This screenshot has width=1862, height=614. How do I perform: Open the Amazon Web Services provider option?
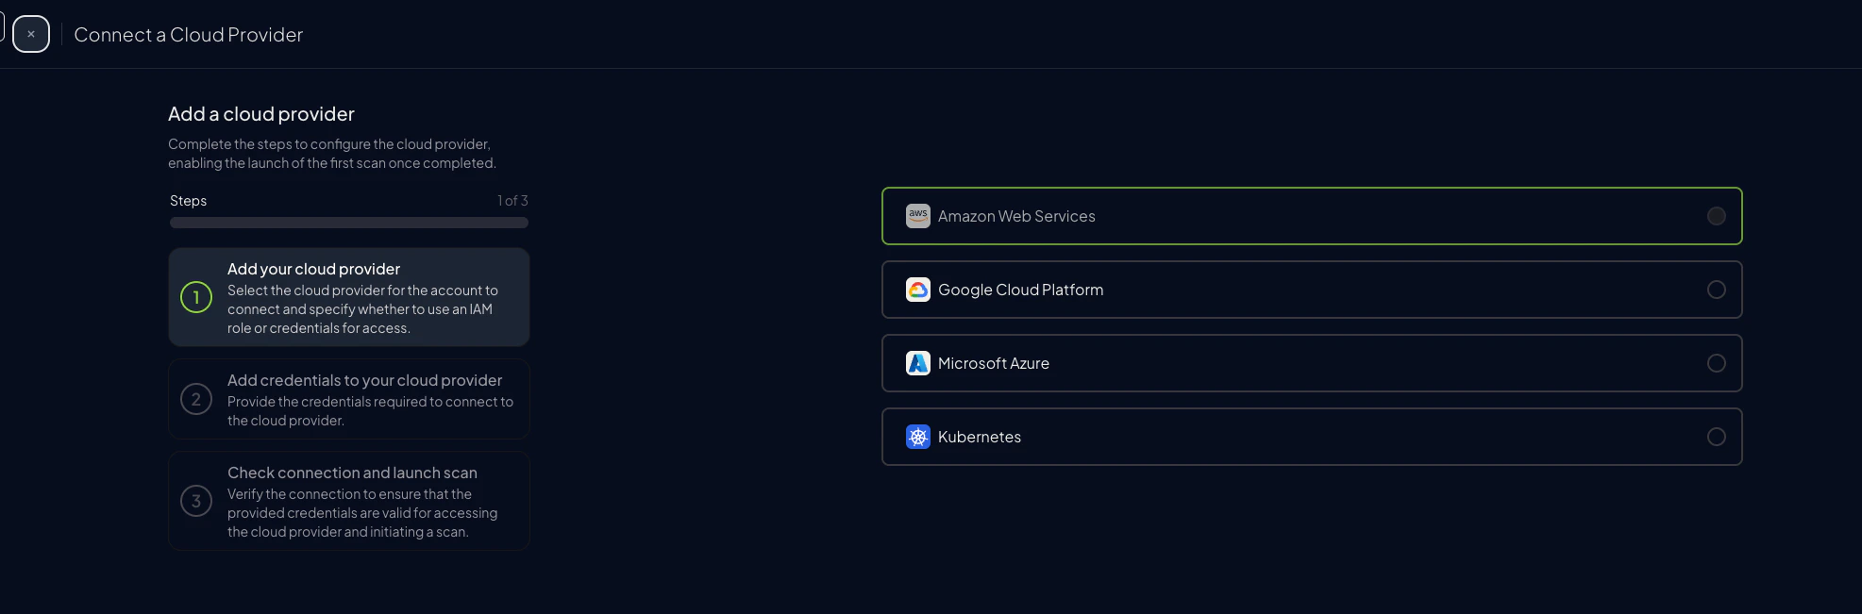(1312, 216)
